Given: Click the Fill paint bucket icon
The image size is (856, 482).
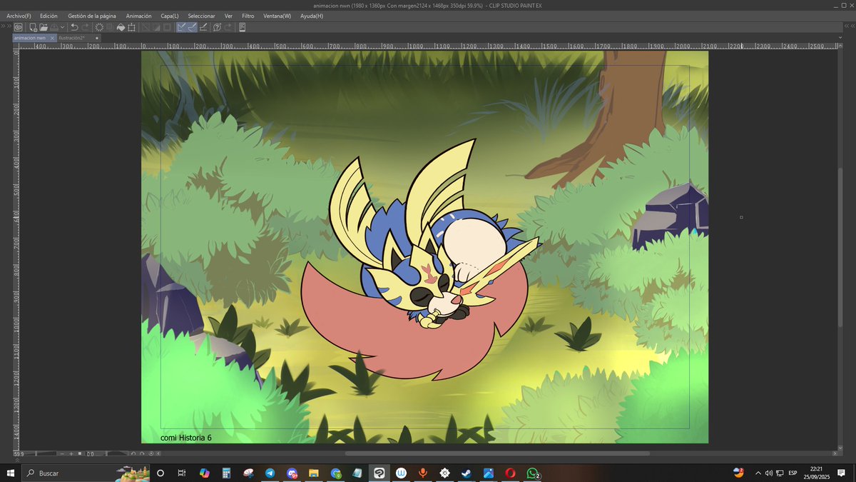Looking at the screenshot, I should tap(121, 27).
